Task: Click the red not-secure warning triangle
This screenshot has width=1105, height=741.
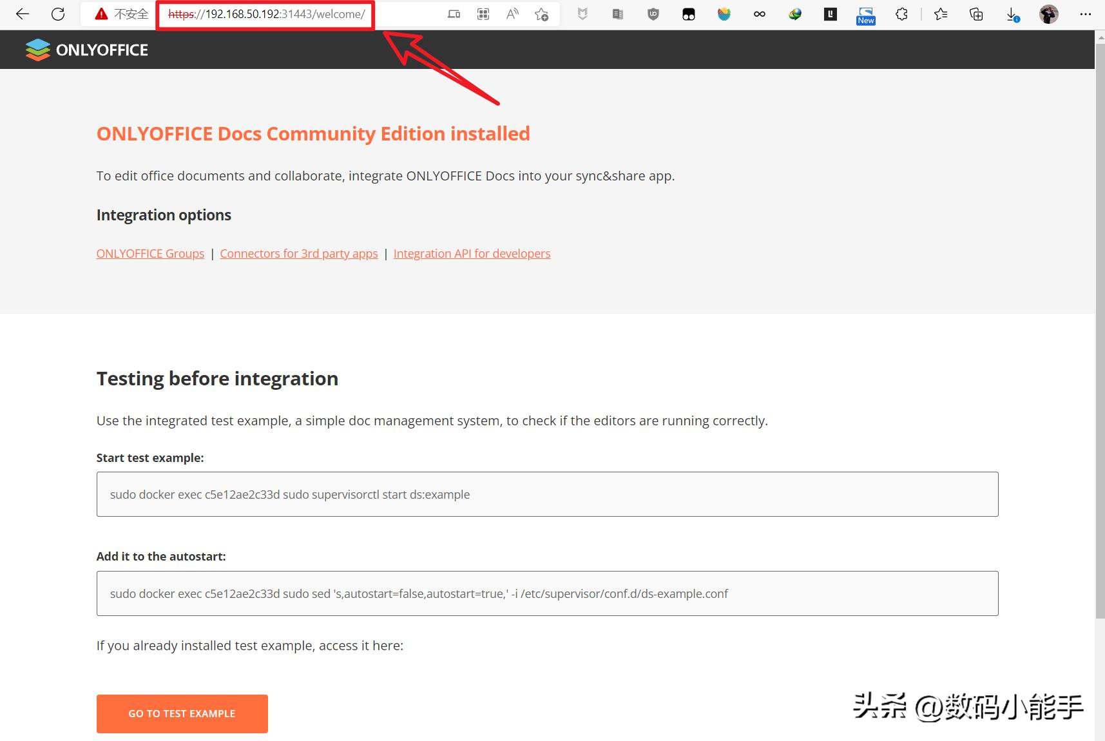Action: tap(101, 14)
